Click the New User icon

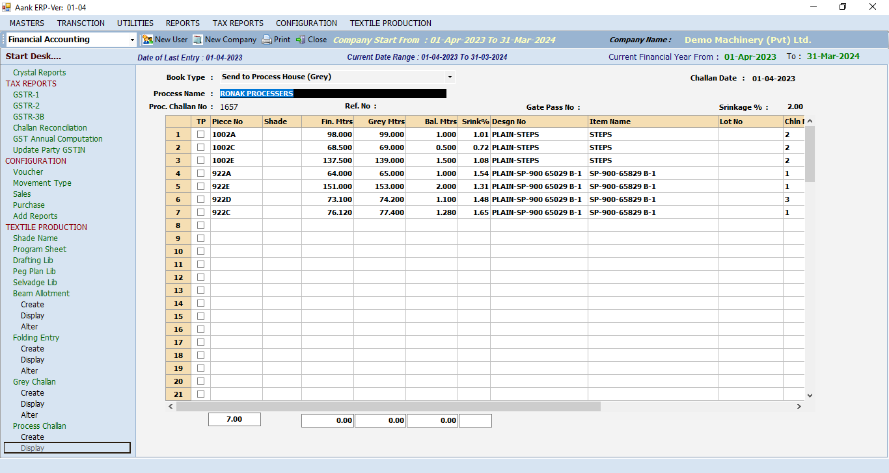pyautogui.click(x=148, y=40)
